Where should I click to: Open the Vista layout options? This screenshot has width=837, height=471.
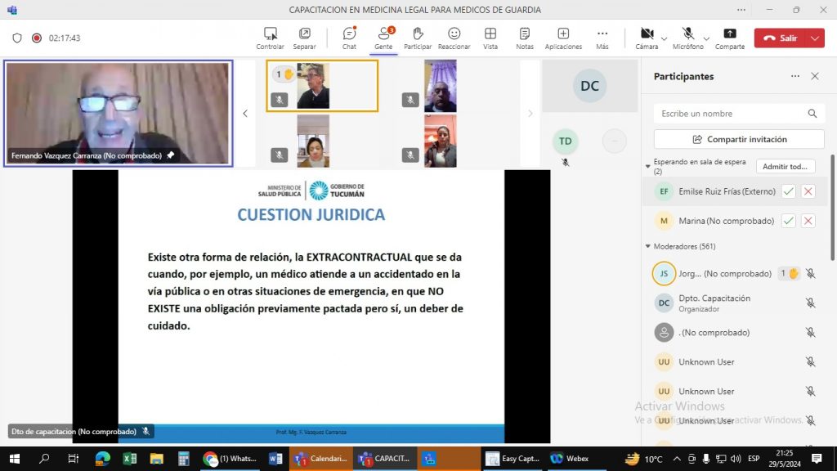click(490, 38)
